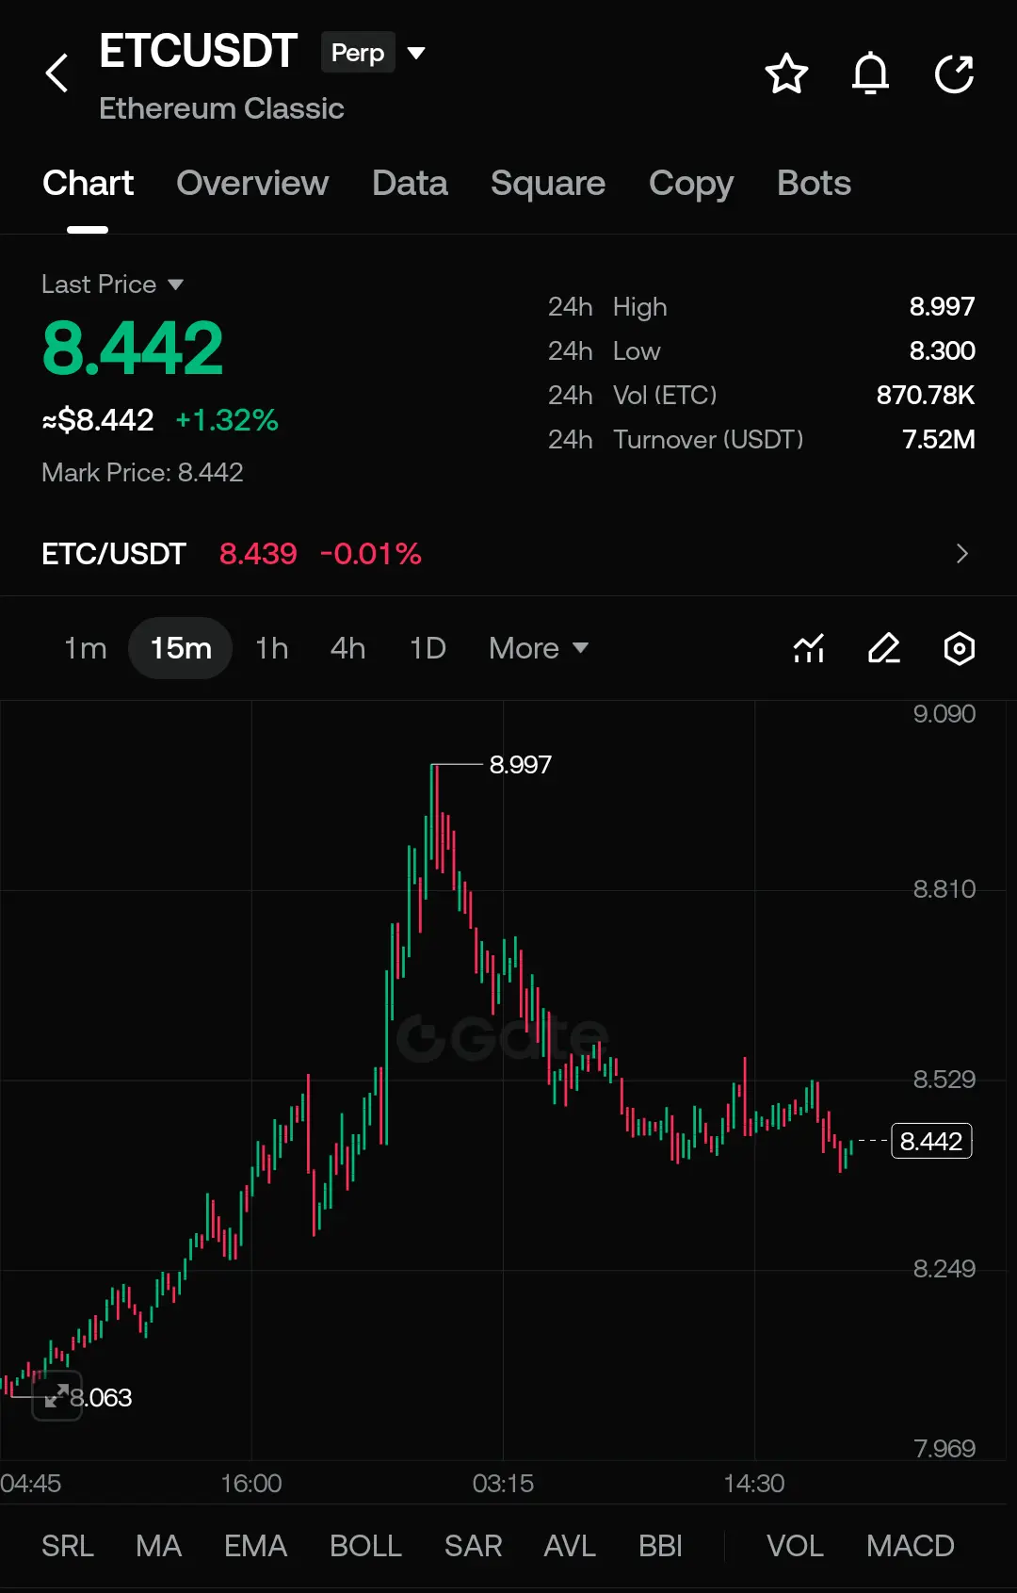The image size is (1017, 1593).
Task: Open the Data tab
Action: 410,183
